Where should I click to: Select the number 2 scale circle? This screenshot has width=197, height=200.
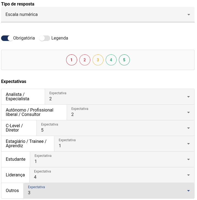85,60
